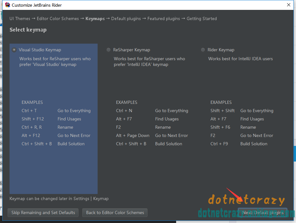Click EXAMPLES heading under Rider Keymap
296x223 pixels.
221,102
